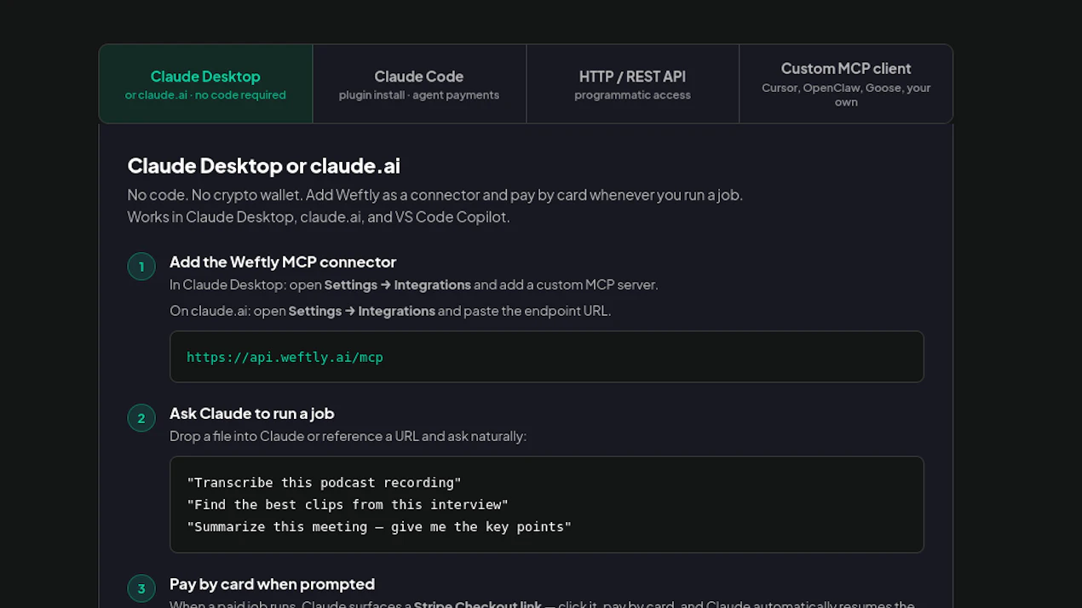Click "Ask Claude to run a job" step title
Screen dimensions: 1082x608
[x=251, y=414]
